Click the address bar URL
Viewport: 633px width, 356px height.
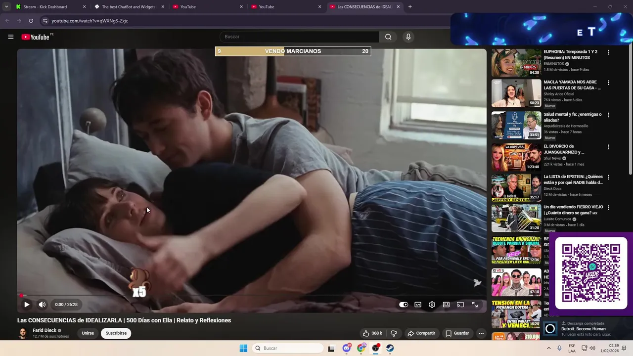point(90,21)
